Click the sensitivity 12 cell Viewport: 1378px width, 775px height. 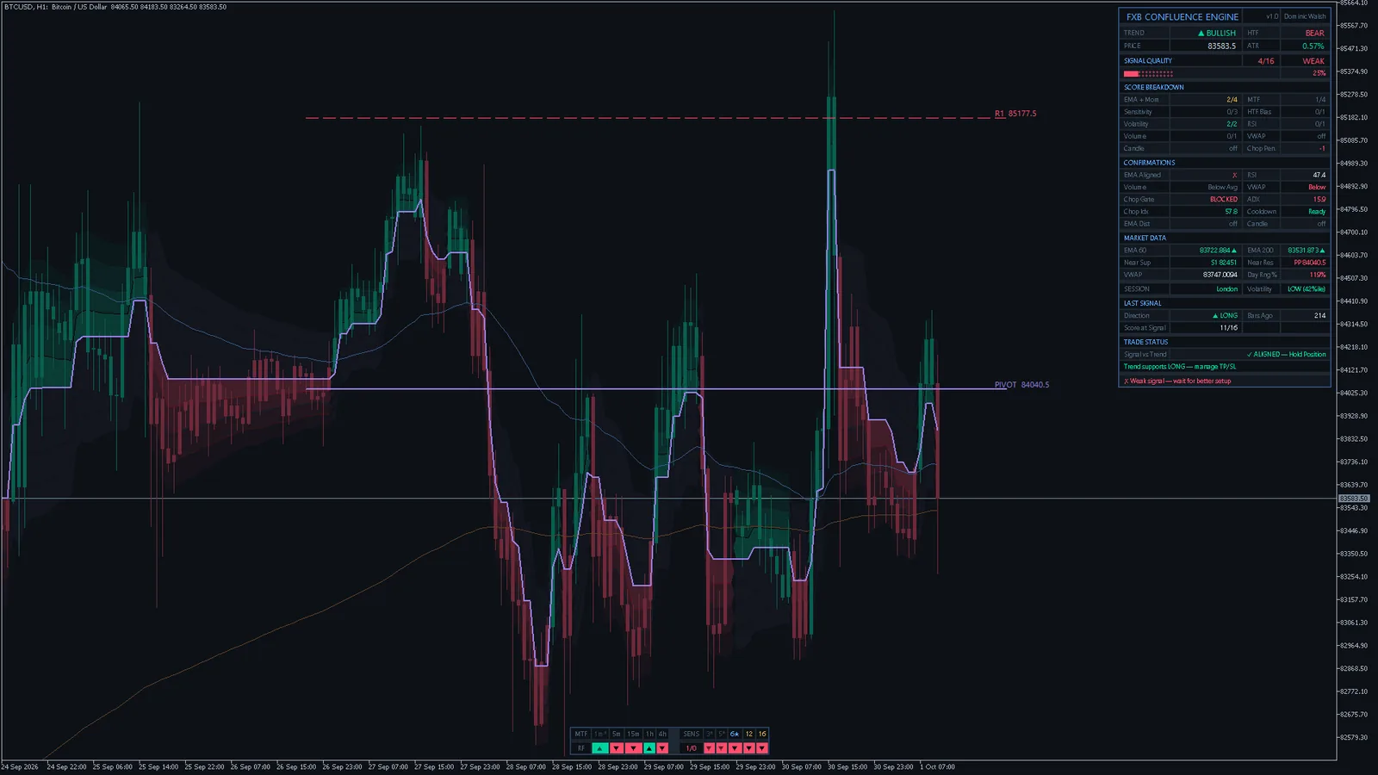749,734
